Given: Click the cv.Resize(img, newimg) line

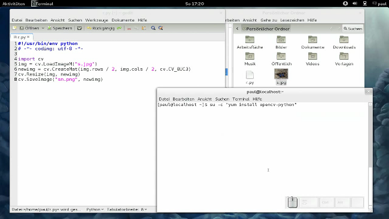Looking at the screenshot, I should (x=49, y=74).
